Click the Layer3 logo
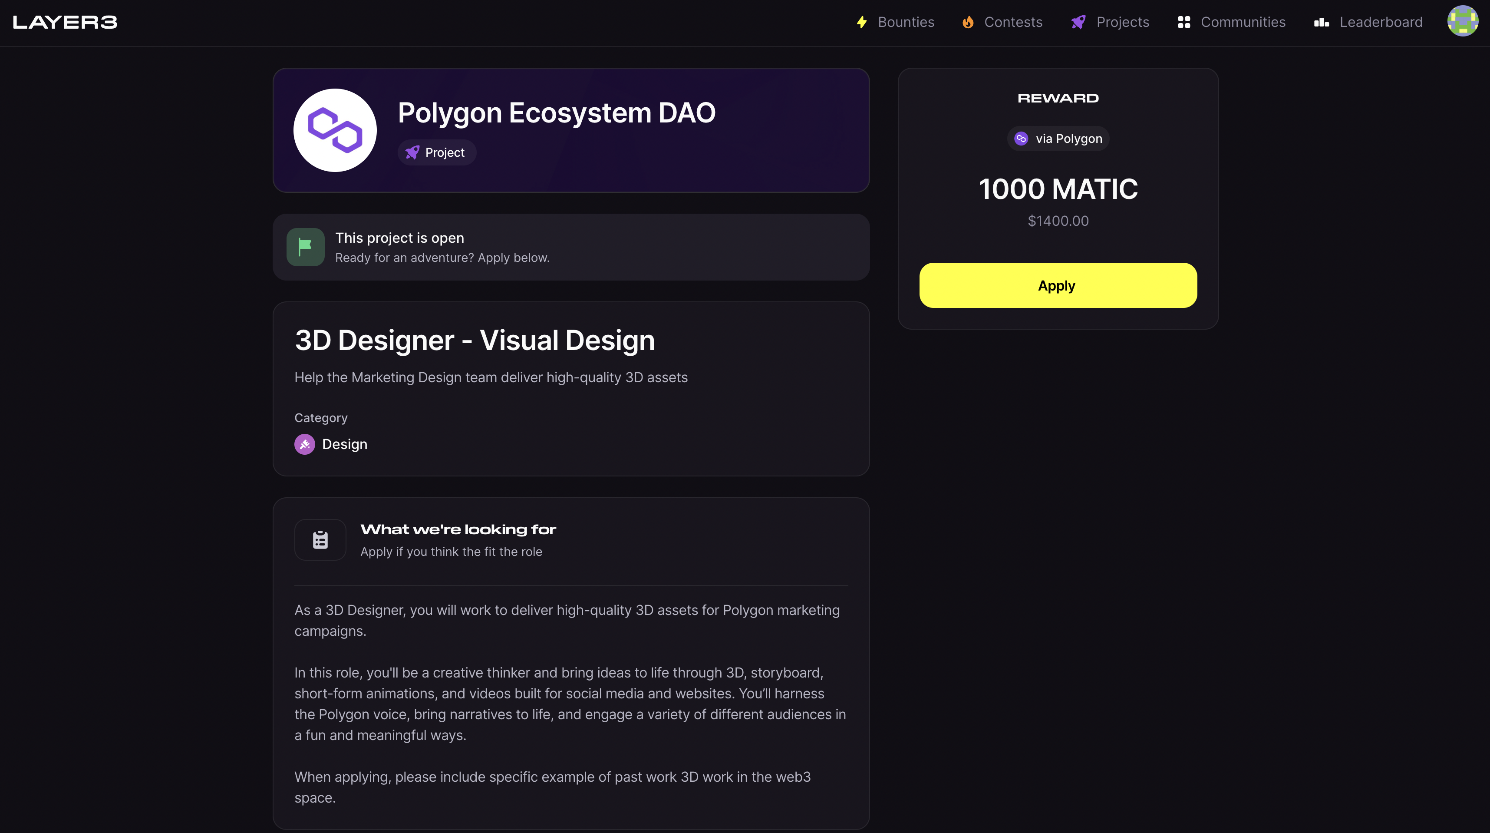 click(65, 22)
